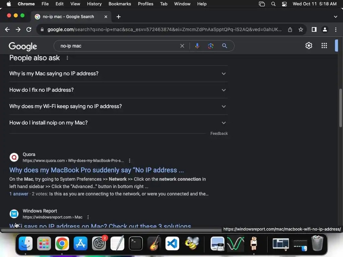
Task: Open Google quick settings gear
Action: point(308,46)
